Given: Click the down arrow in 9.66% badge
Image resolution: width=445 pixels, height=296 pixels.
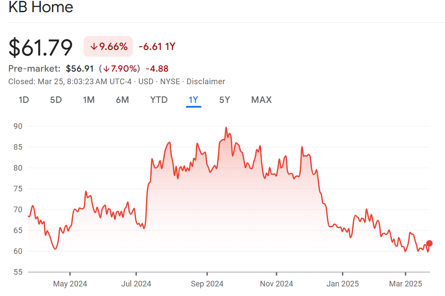Looking at the screenshot, I should [94, 46].
